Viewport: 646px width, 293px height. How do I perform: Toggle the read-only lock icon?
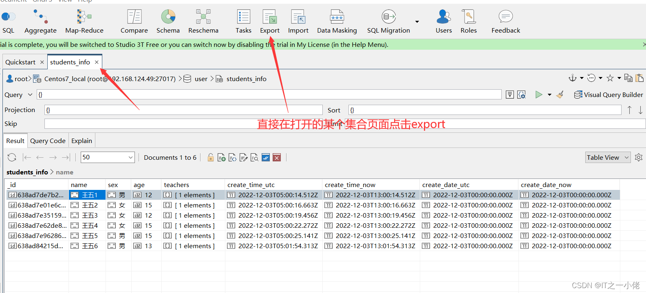click(x=211, y=157)
